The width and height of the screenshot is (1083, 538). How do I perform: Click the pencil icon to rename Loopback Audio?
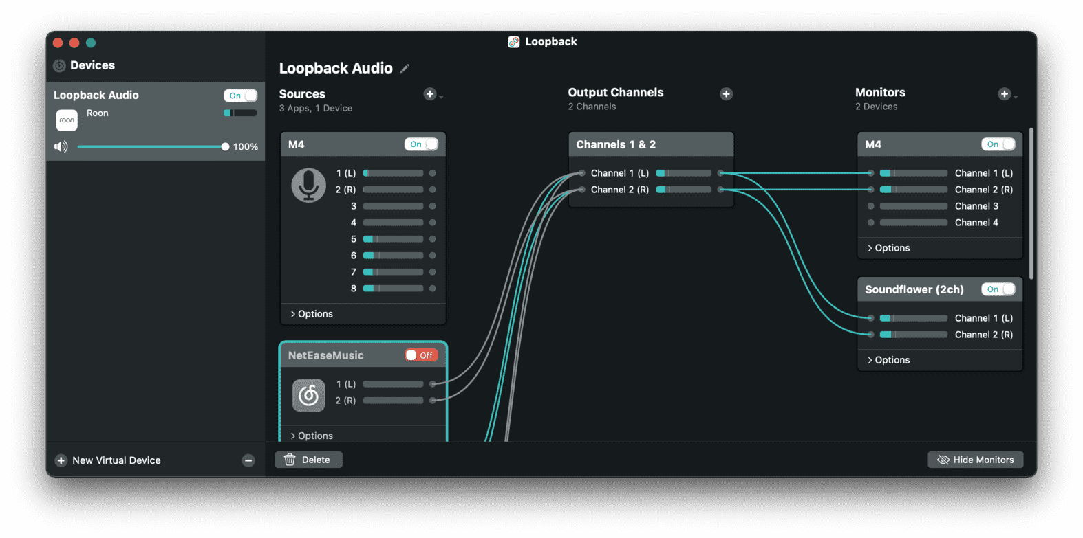[x=405, y=68]
